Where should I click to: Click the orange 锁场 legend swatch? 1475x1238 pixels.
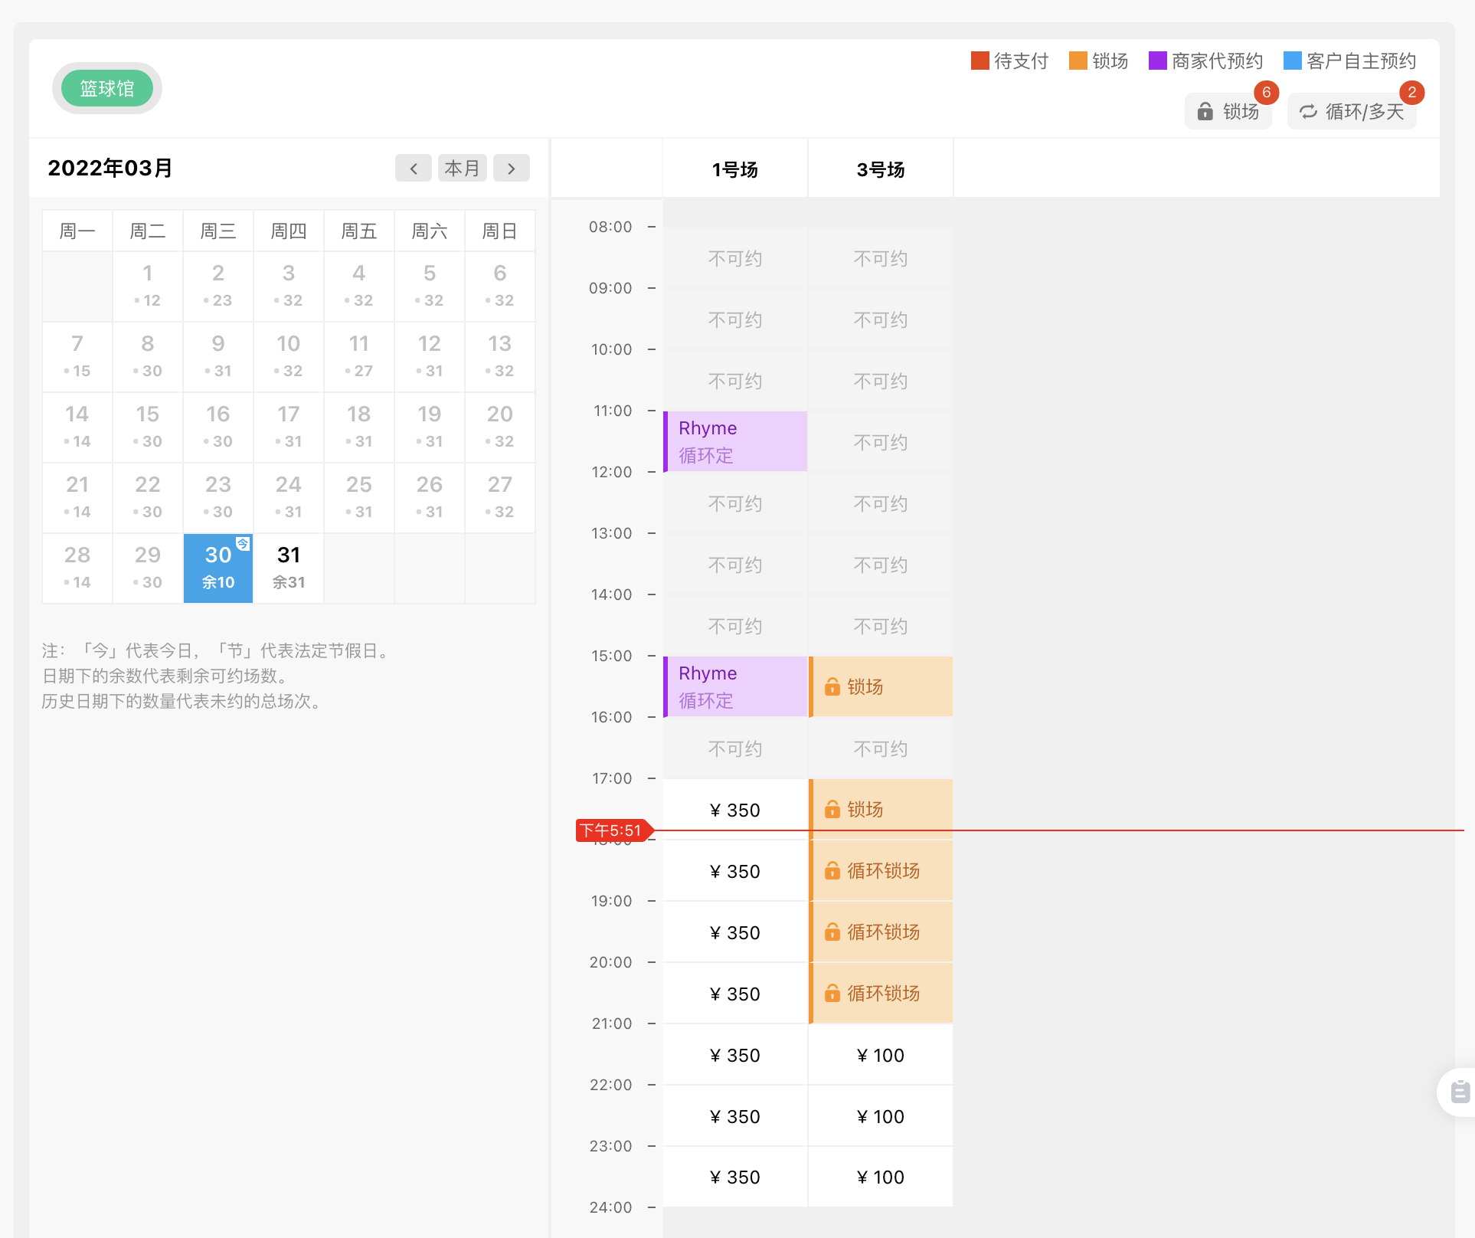point(1078,61)
